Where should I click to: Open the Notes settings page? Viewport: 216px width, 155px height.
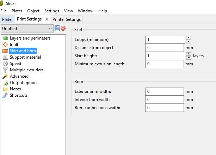click(x=15, y=89)
